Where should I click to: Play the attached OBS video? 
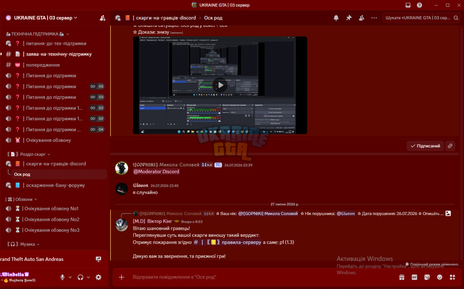click(220, 85)
